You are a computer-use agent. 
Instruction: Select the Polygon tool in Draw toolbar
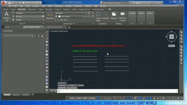tap(47, 42)
